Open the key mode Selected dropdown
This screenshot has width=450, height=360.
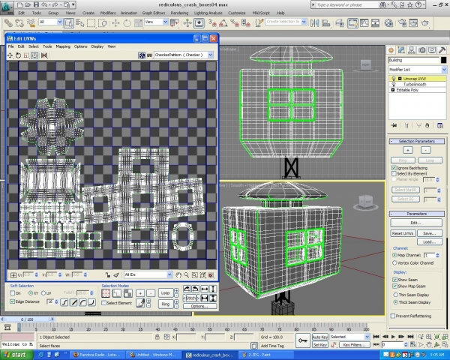point(349,337)
